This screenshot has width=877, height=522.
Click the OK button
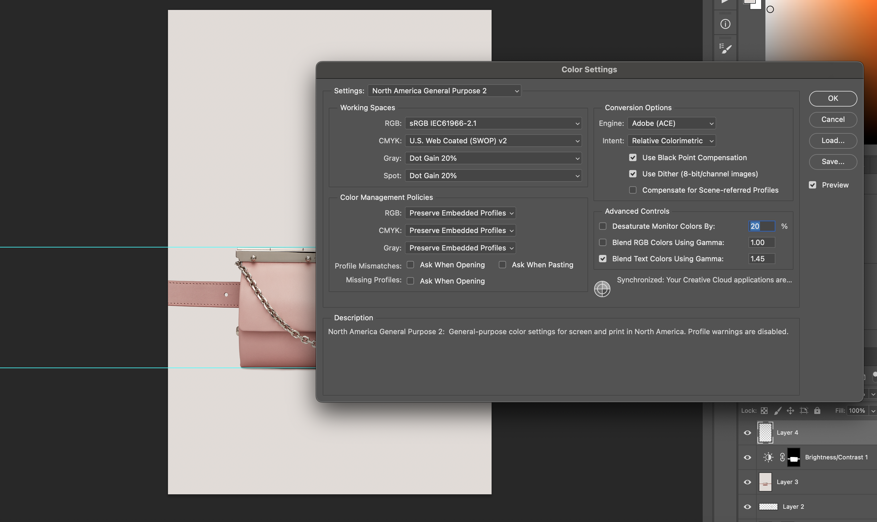click(x=833, y=98)
